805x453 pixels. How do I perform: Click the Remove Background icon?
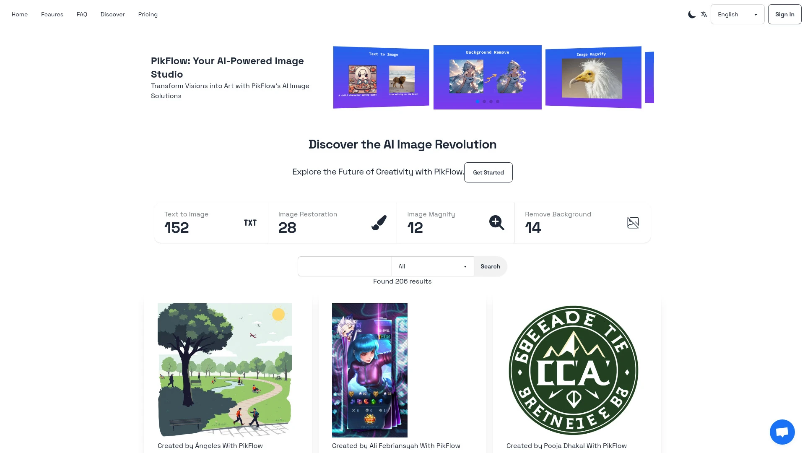(x=633, y=222)
